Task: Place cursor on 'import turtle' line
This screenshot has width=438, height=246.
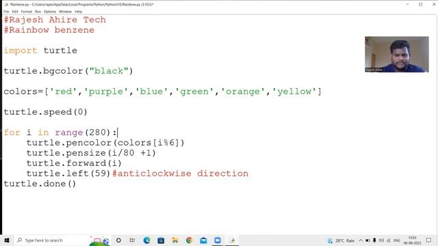Action: [x=40, y=51]
